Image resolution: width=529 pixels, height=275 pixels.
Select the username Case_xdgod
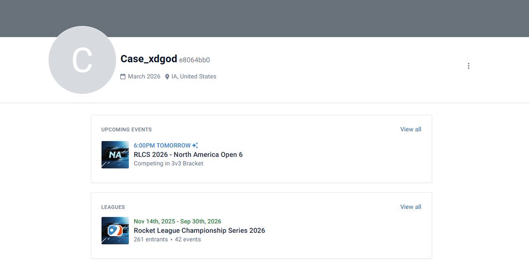(x=149, y=59)
